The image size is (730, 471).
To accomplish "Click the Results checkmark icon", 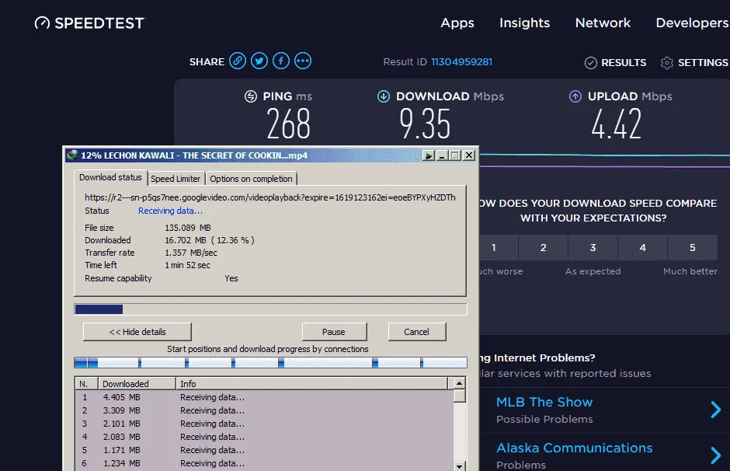I will point(591,63).
